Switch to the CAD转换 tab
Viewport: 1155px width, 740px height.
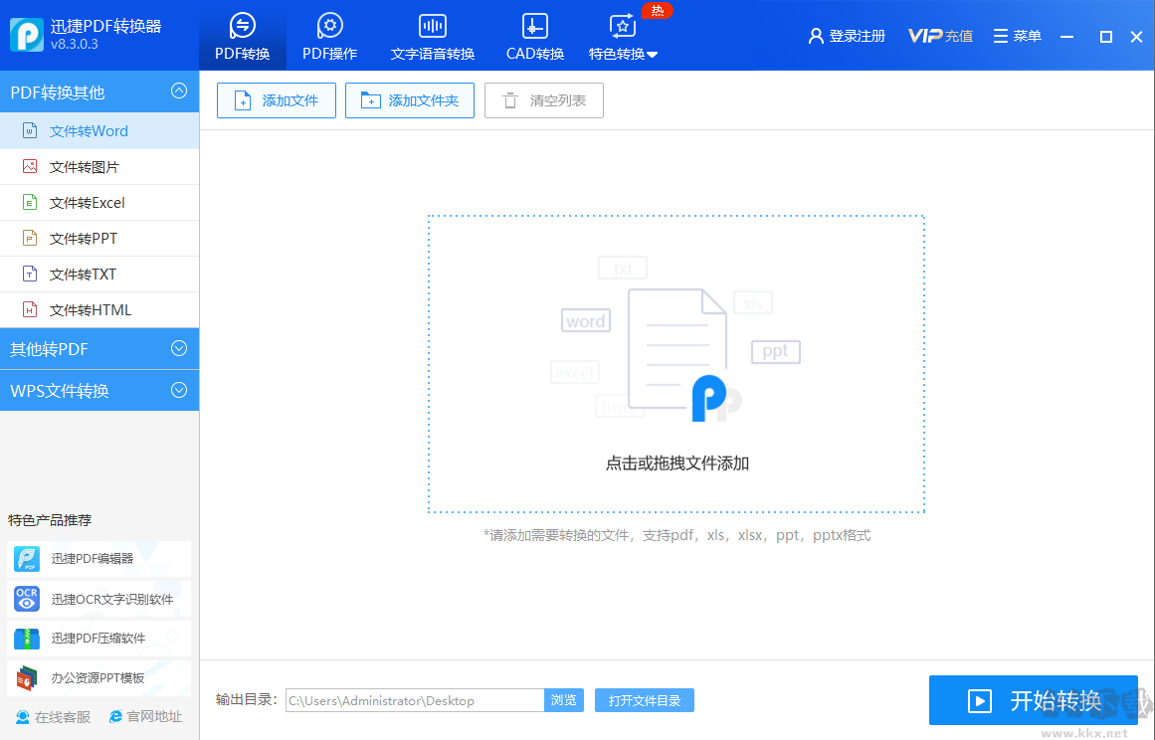(534, 35)
